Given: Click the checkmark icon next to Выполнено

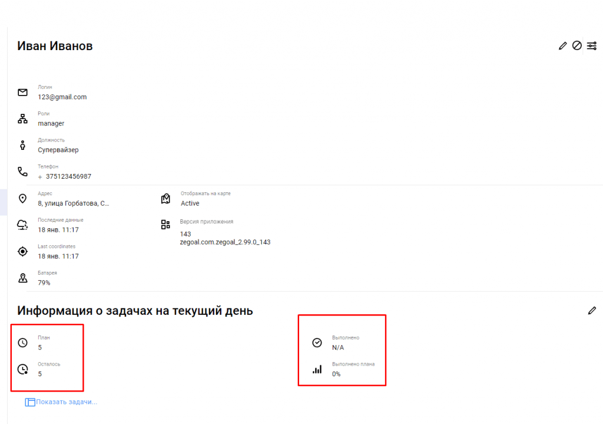Looking at the screenshot, I should pyautogui.click(x=317, y=343).
